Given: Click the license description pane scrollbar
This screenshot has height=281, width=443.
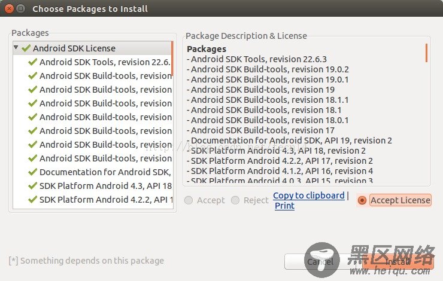Looking at the screenshot, I should (x=426, y=53).
